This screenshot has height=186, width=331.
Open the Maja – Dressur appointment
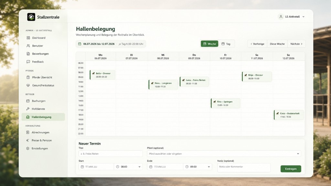pyautogui.click(x=257, y=77)
